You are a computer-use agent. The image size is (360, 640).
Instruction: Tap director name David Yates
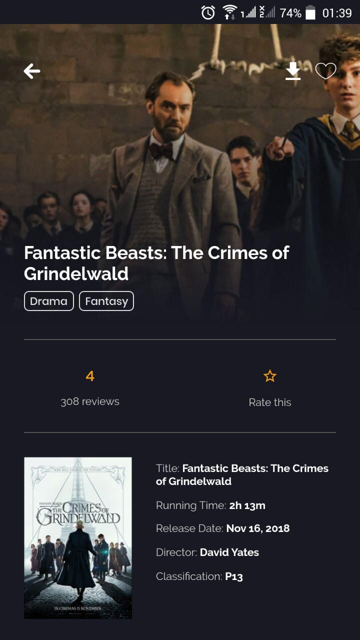pyautogui.click(x=229, y=552)
